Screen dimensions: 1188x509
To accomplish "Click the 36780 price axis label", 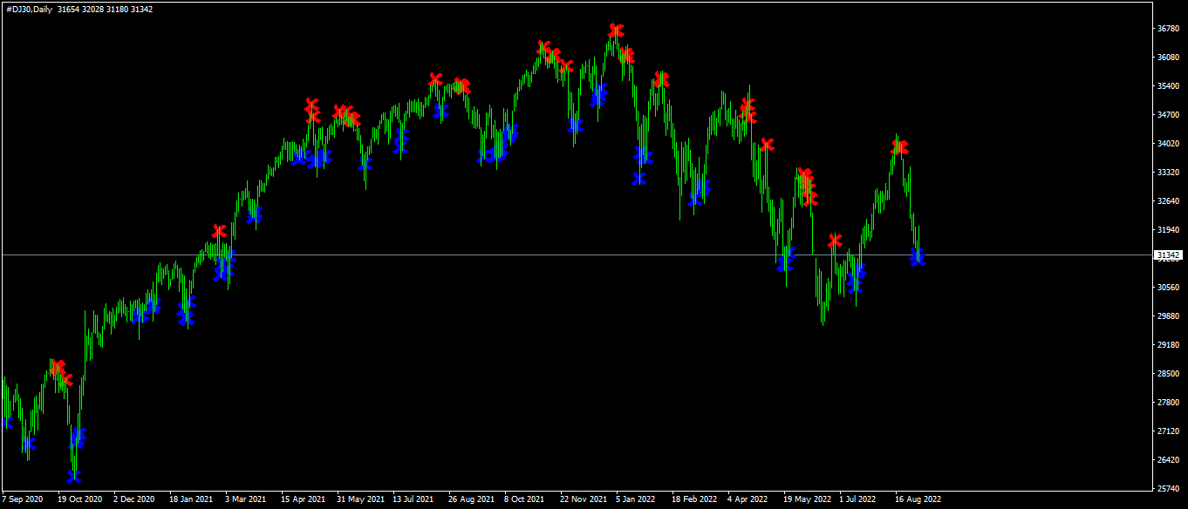I will pyautogui.click(x=1168, y=29).
